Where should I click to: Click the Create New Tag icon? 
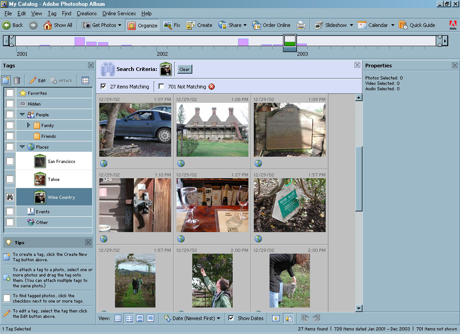pyautogui.click(x=6, y=80)
